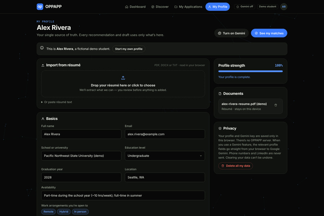Toggle the In person work chip

click(x=80, y=212)
